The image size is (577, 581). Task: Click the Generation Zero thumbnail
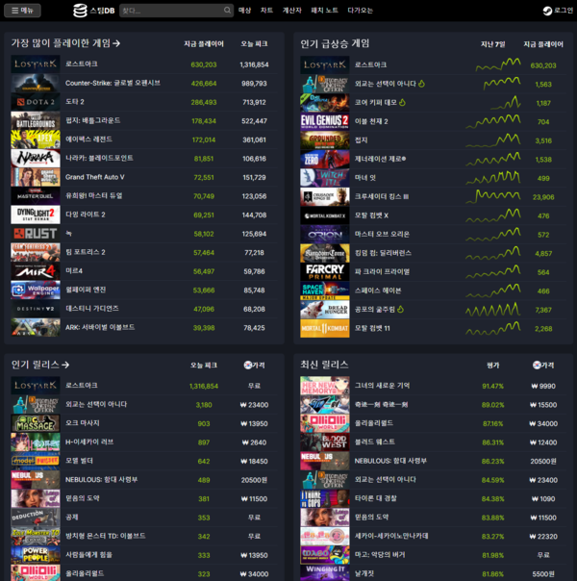pyautogui.click(x=325, y=159)
